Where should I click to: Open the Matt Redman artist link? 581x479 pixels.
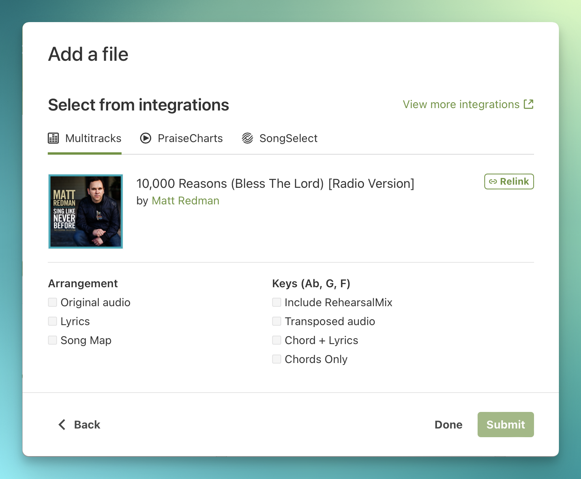185,201
